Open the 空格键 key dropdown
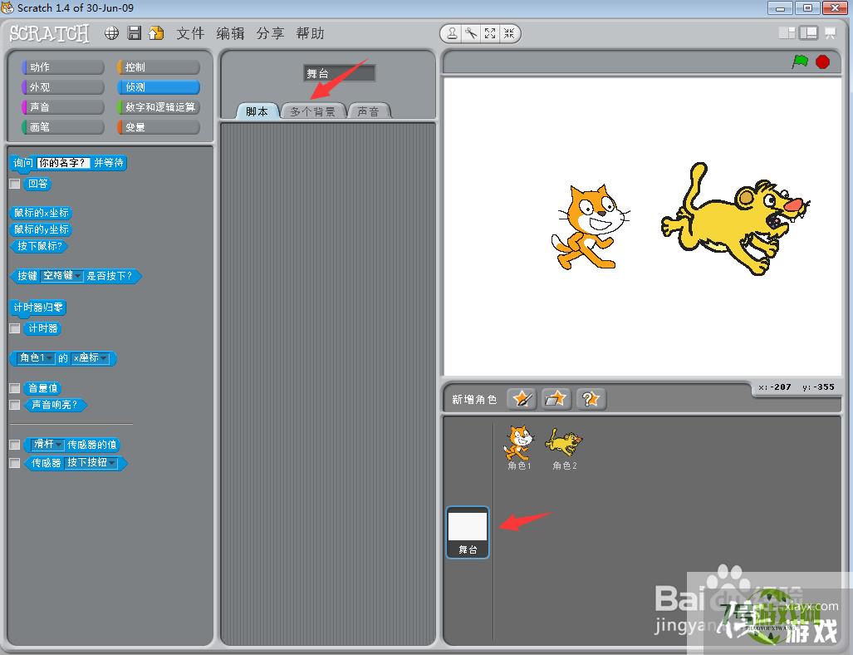This screenshot has width=853, height=655. click(x=61, y=276)
